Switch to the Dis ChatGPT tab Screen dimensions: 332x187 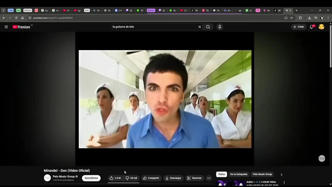click(107, 10)
